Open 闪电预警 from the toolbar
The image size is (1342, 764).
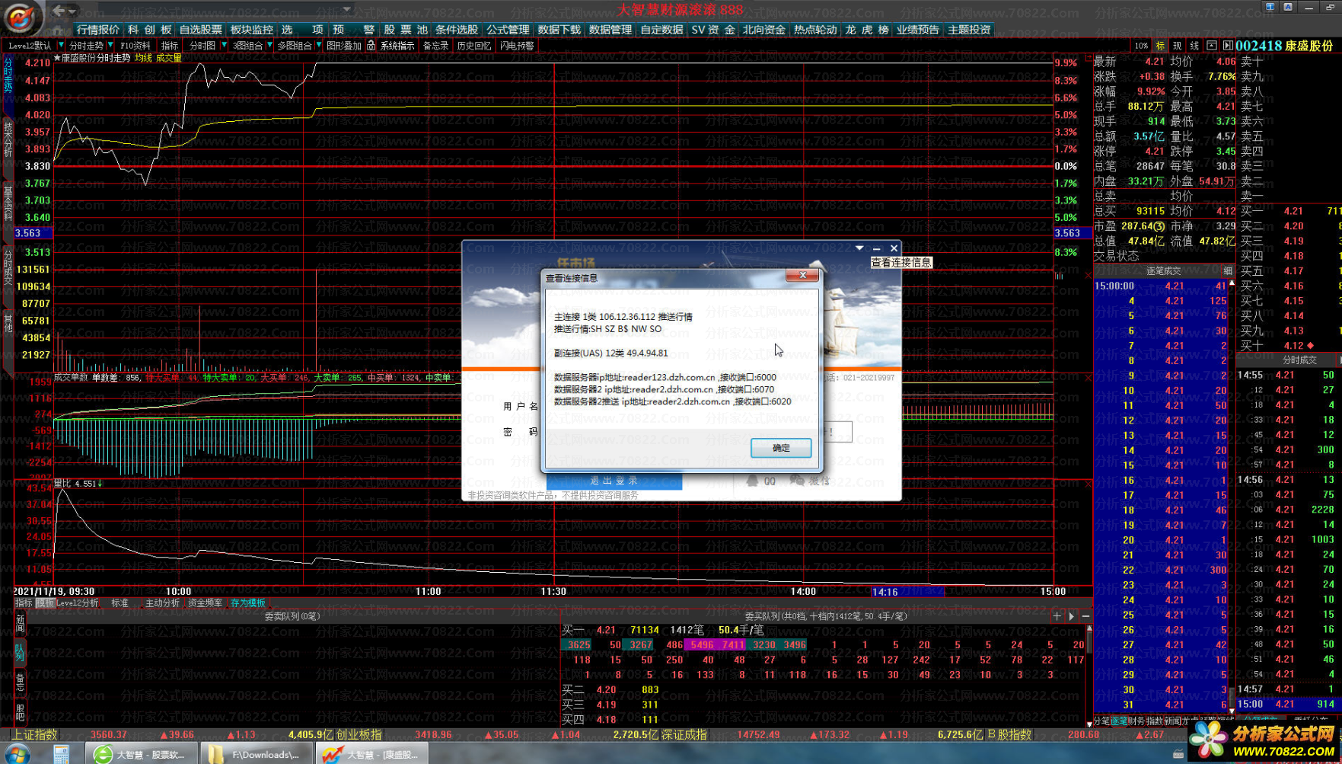tap(517, 46)
